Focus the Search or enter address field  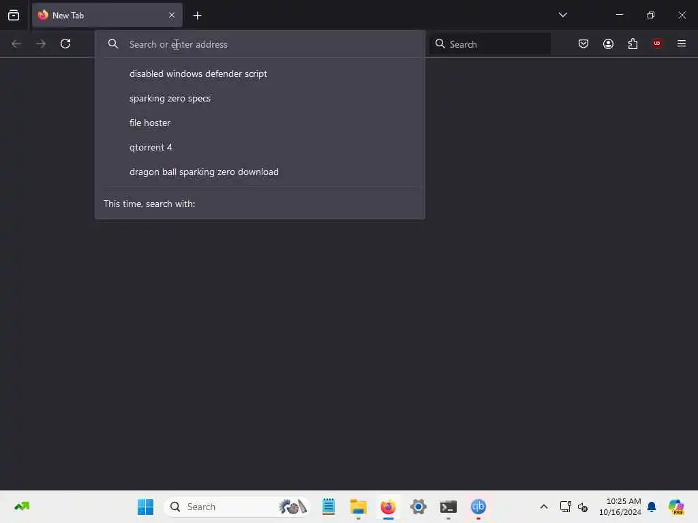[x=260, y=44]
